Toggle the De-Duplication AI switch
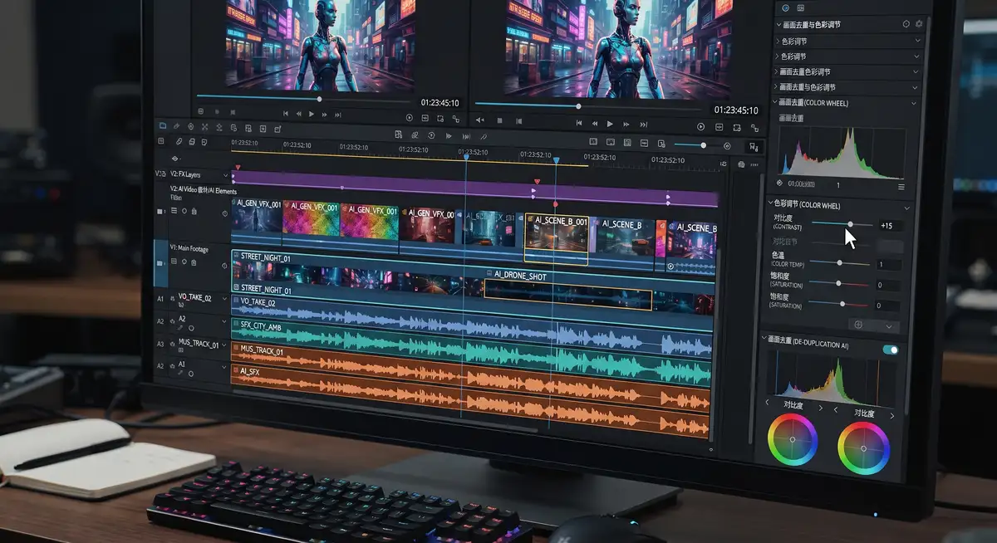Viewport: 997px width, 543px height. click(891, 350)
